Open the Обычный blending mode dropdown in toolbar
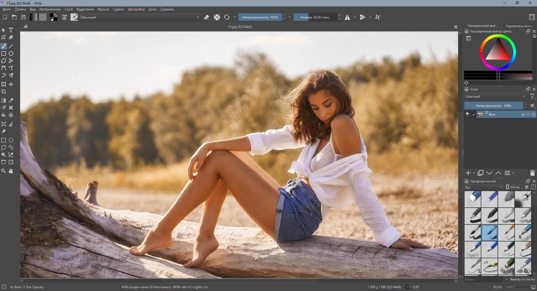Image resolution: width=537 pixels, height=291 pixels. pyautogui.click(x=140, y=17)
